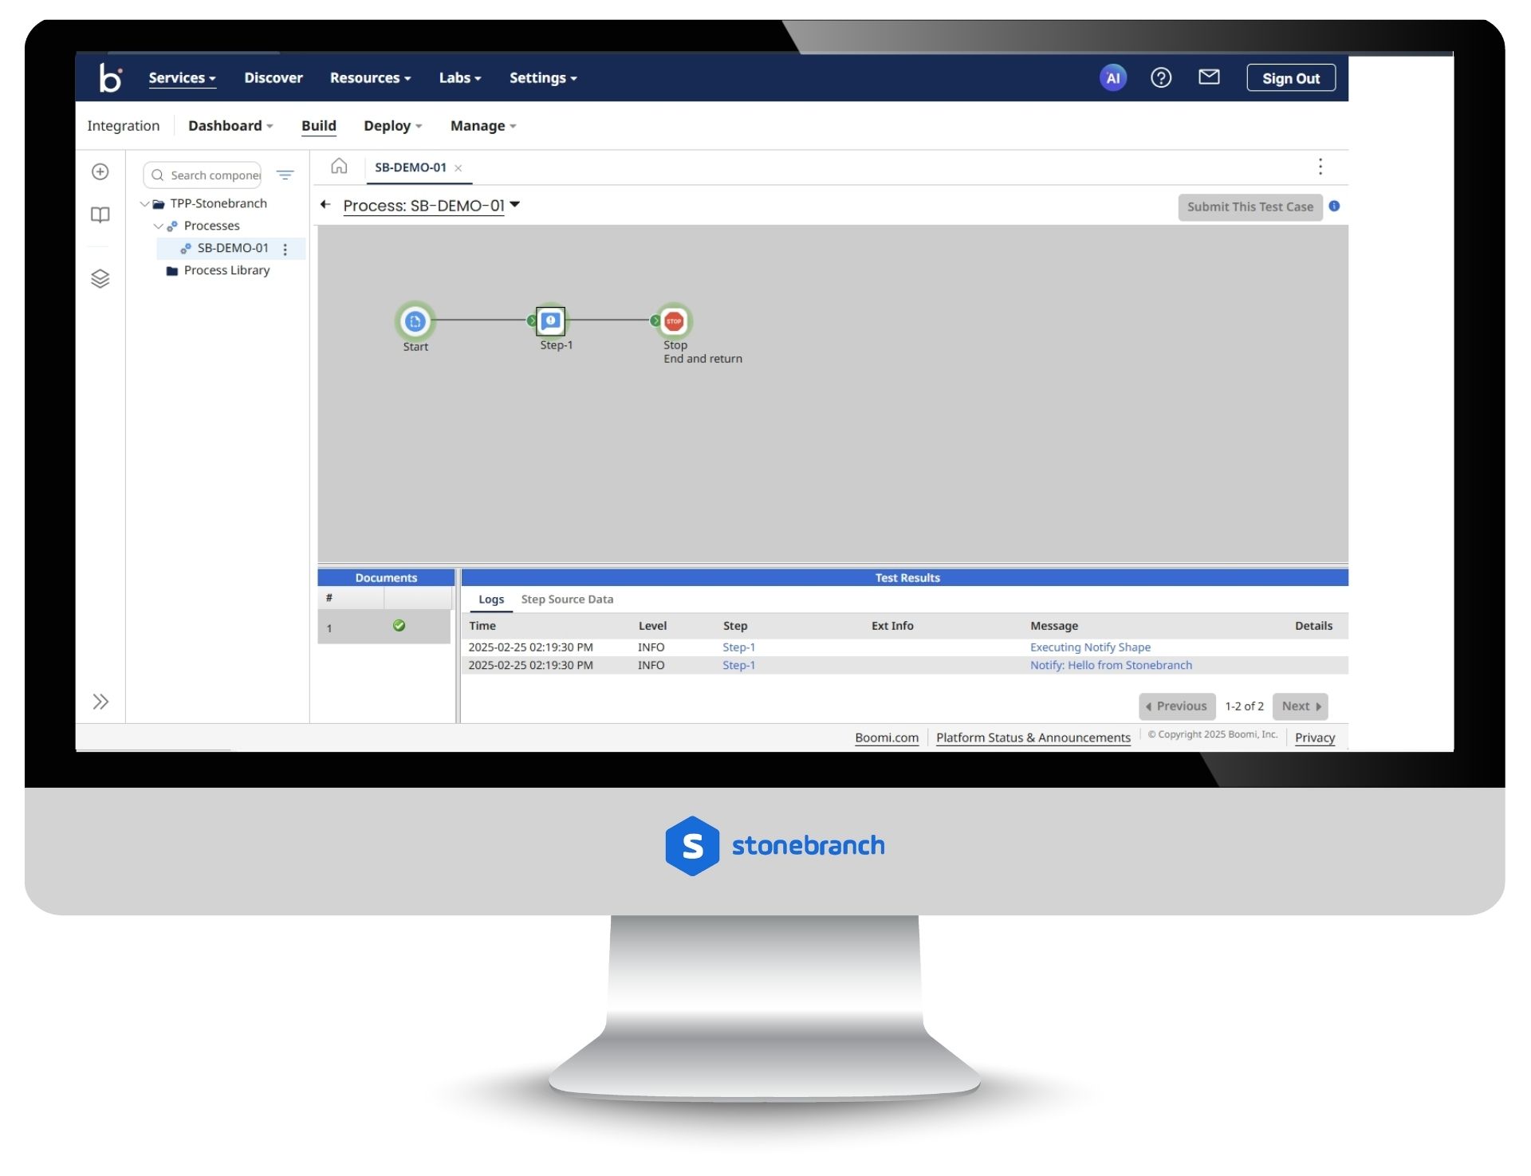
Task: Go to the Discover menu
Action: coord(274,78)
